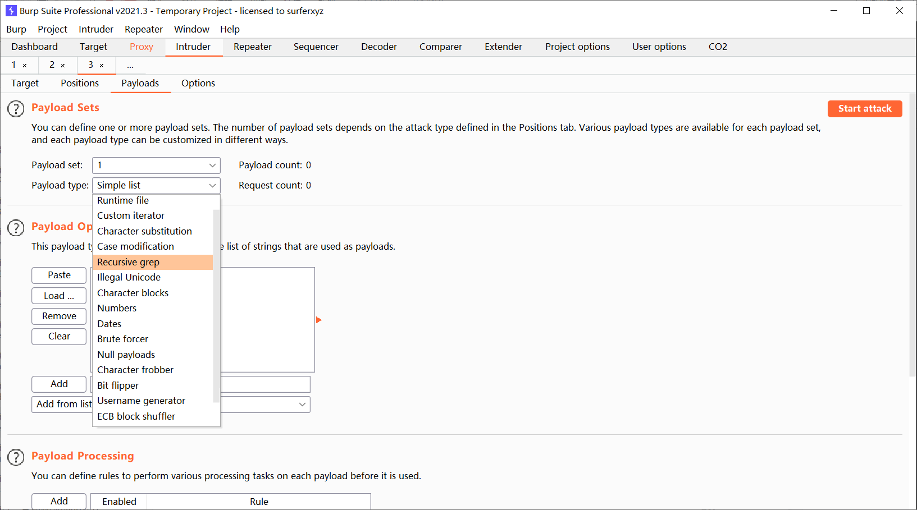
Task: Open the CO2 extension tab
Action: [718, 47]
